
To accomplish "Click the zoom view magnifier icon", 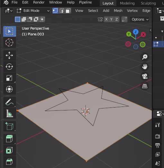I will [x=145, y=57].
